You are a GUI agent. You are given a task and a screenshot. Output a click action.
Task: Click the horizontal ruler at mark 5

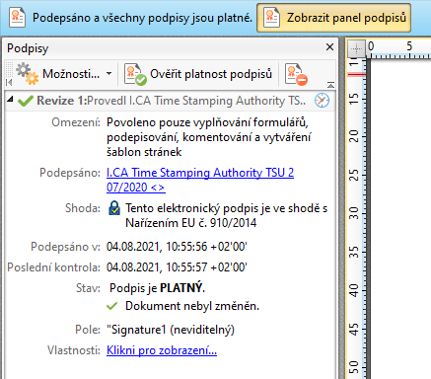pyautogui.click(x=409, y=46)
